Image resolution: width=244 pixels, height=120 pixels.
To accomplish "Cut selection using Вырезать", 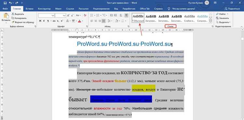I will pyautogui.click(x=18, y=14).
